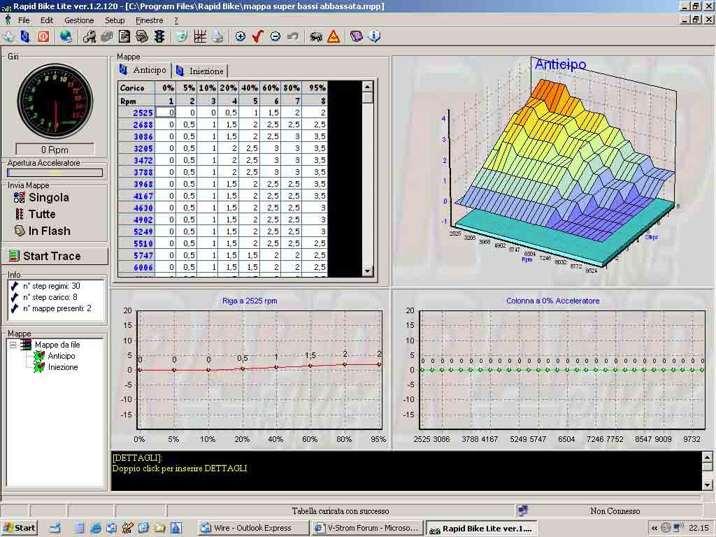
Task: Select the 2525 rpm row header
Action: [x=136, y=113]
